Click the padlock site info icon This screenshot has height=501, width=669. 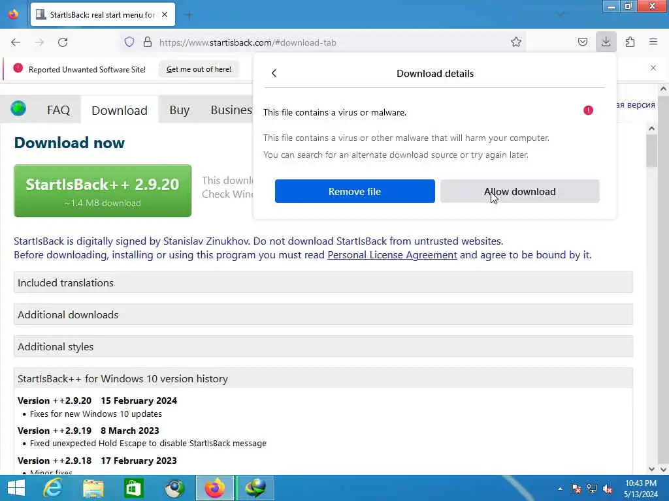(148, 42)
